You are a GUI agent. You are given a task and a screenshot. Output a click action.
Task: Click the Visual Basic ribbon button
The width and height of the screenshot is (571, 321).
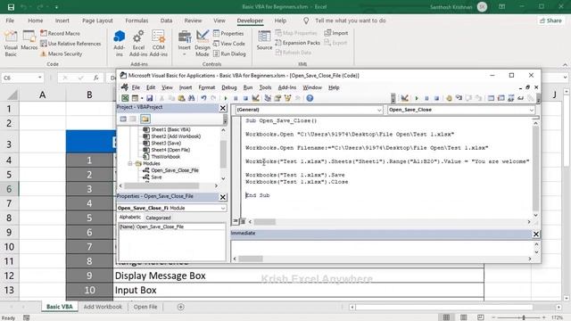[x=11, y=44]
